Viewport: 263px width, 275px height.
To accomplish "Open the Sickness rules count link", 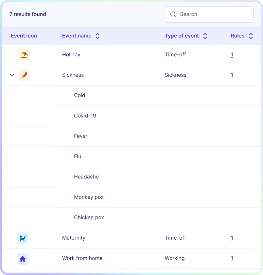I will pyautogui.click(x=232, y=75).
